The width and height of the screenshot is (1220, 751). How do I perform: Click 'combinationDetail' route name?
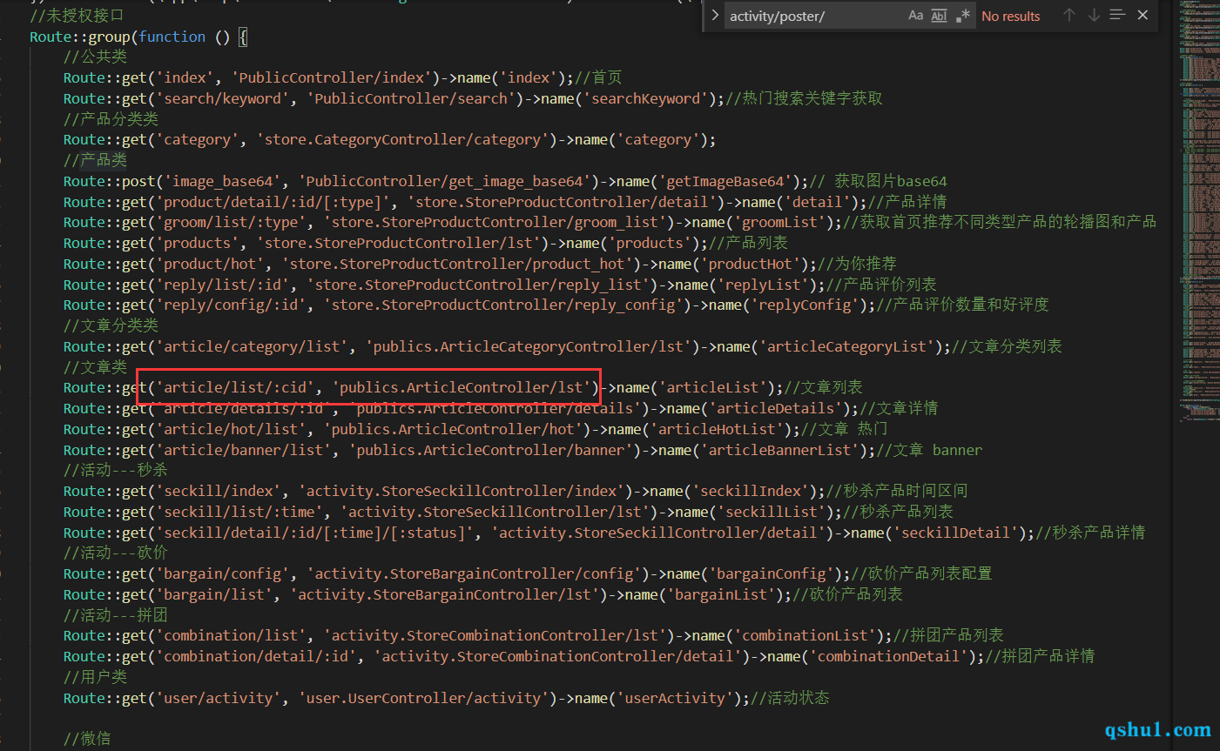[x=888, y=656]
